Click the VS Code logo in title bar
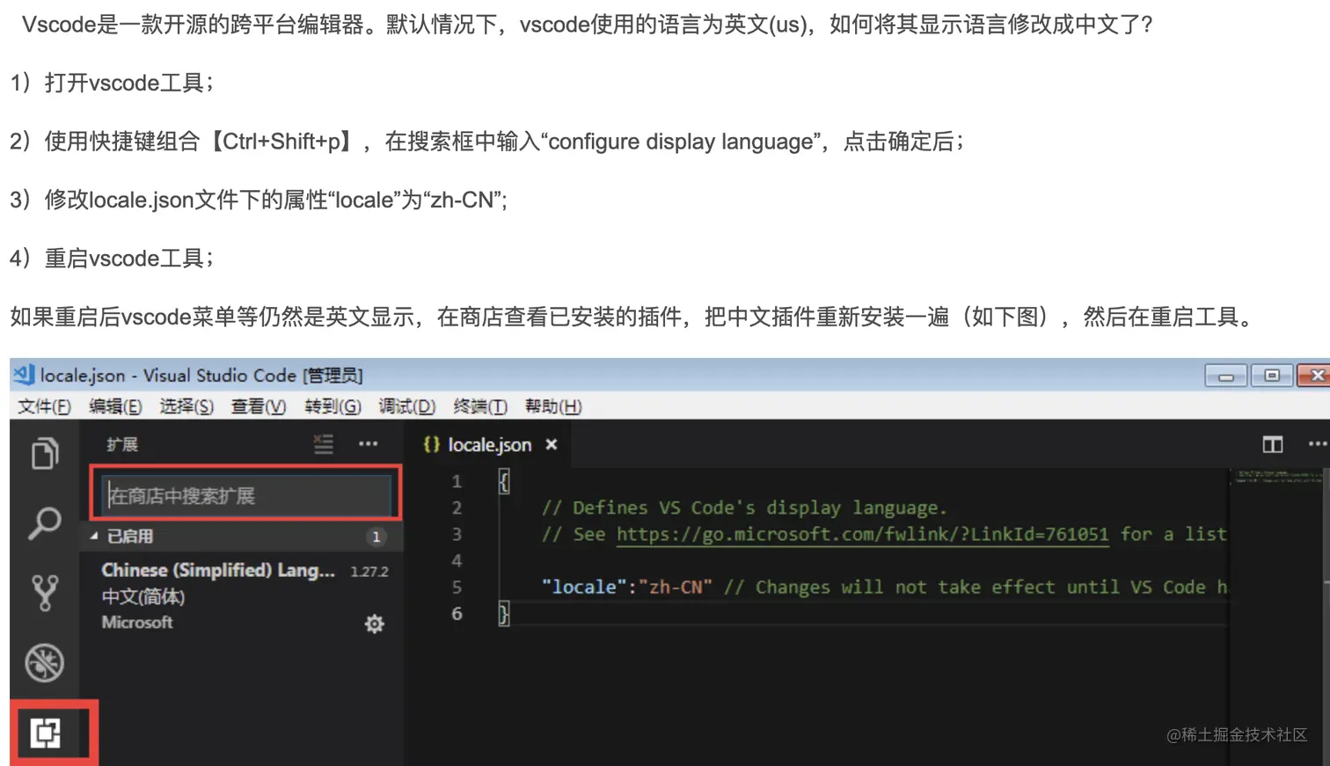 [24, 375]
